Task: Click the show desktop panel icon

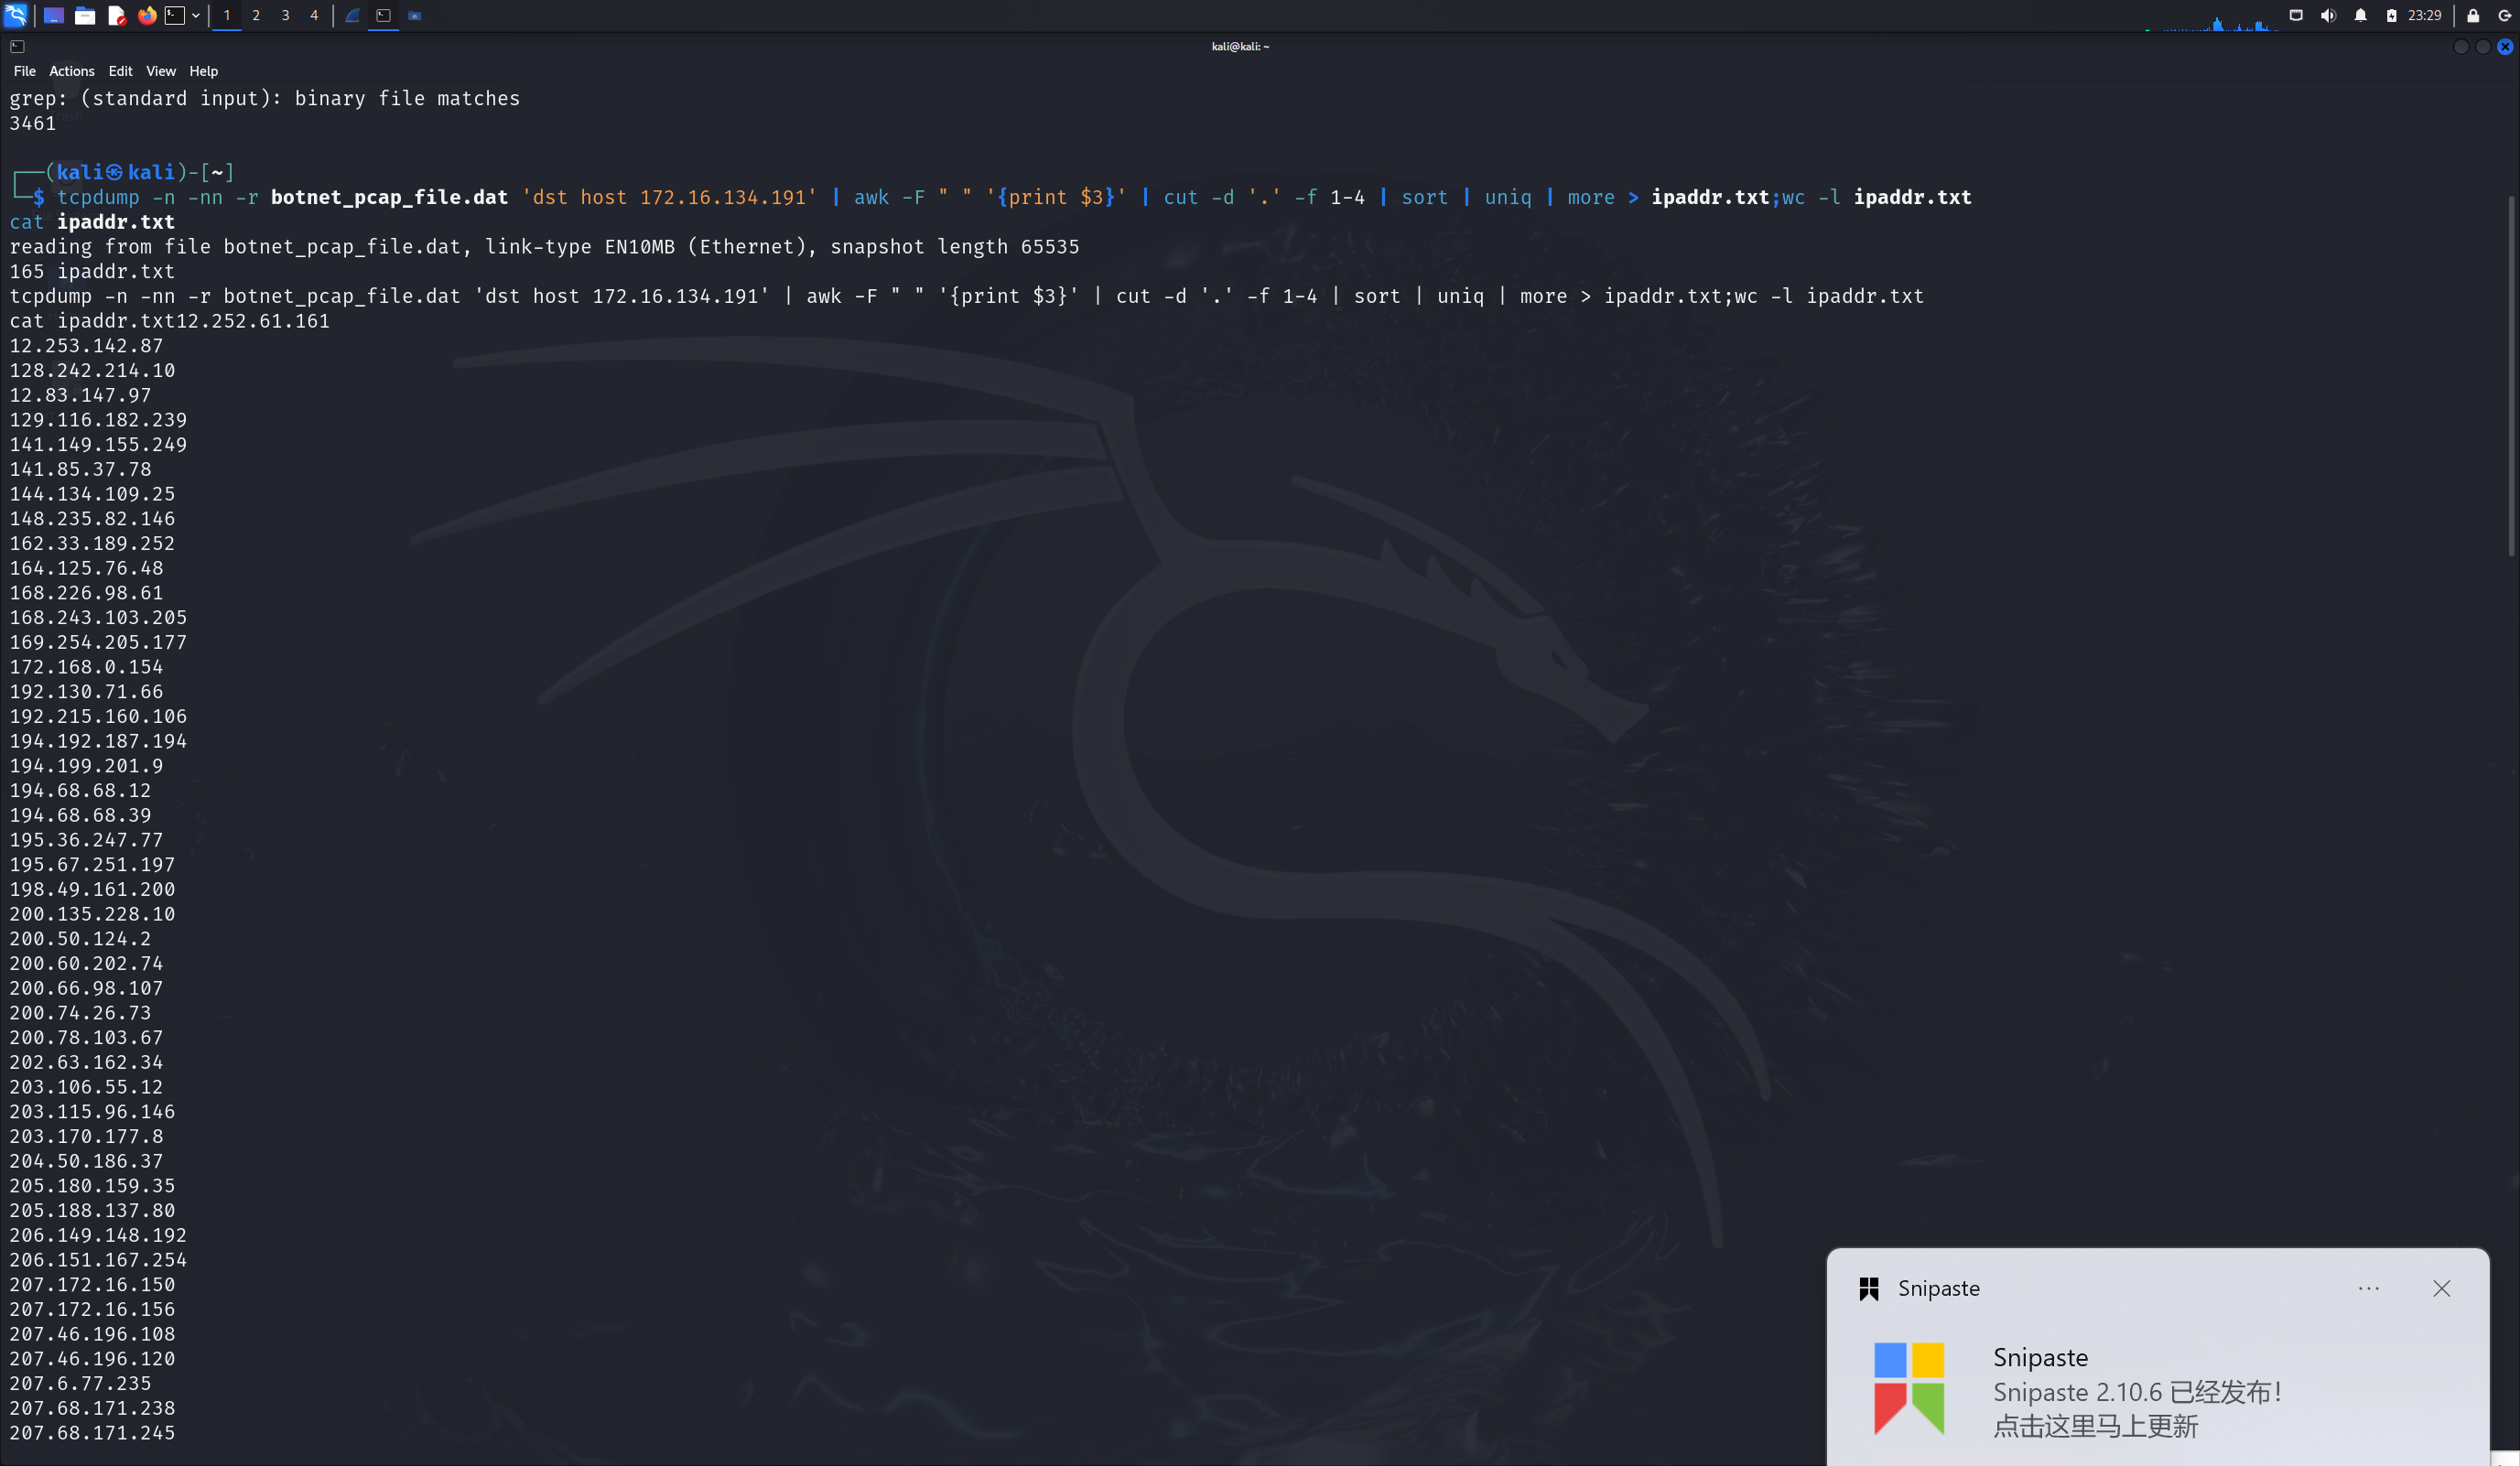Action: pyautogui.click(x=53, y=15)
